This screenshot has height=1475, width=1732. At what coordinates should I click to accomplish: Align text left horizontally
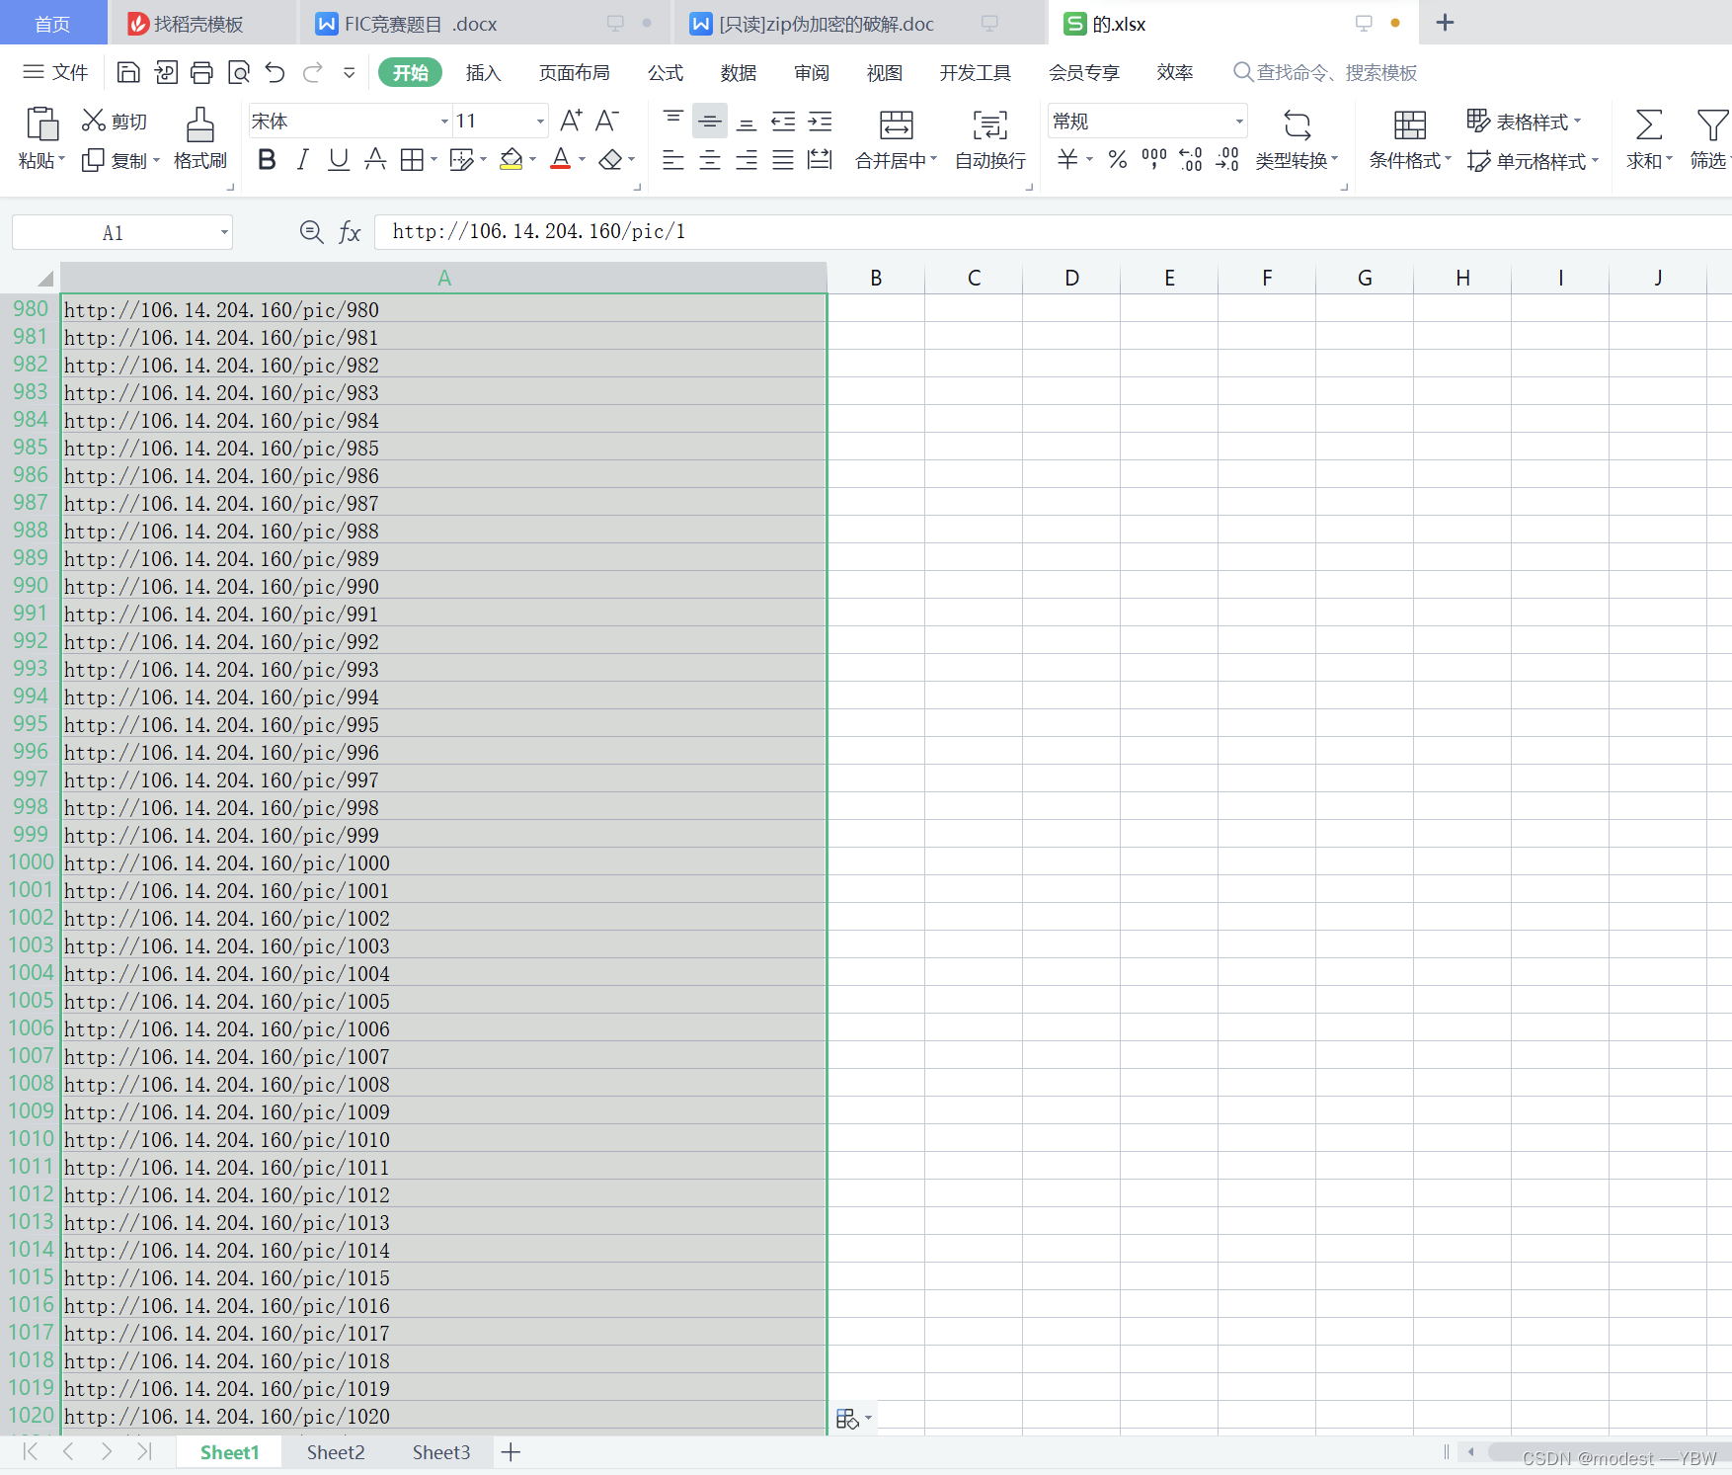point(673,159)
